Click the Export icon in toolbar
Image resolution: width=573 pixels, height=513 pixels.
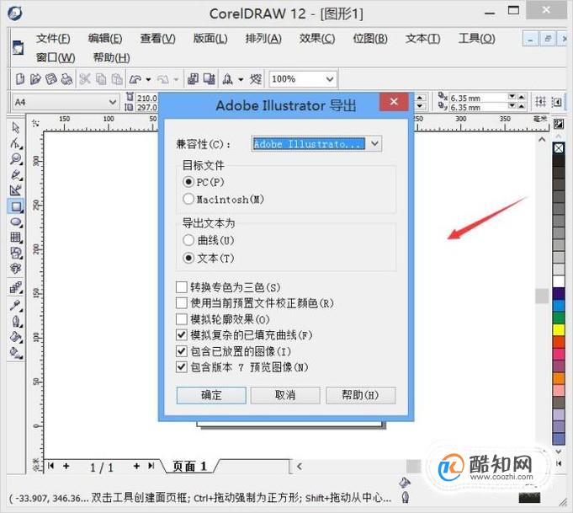[209, 78]
